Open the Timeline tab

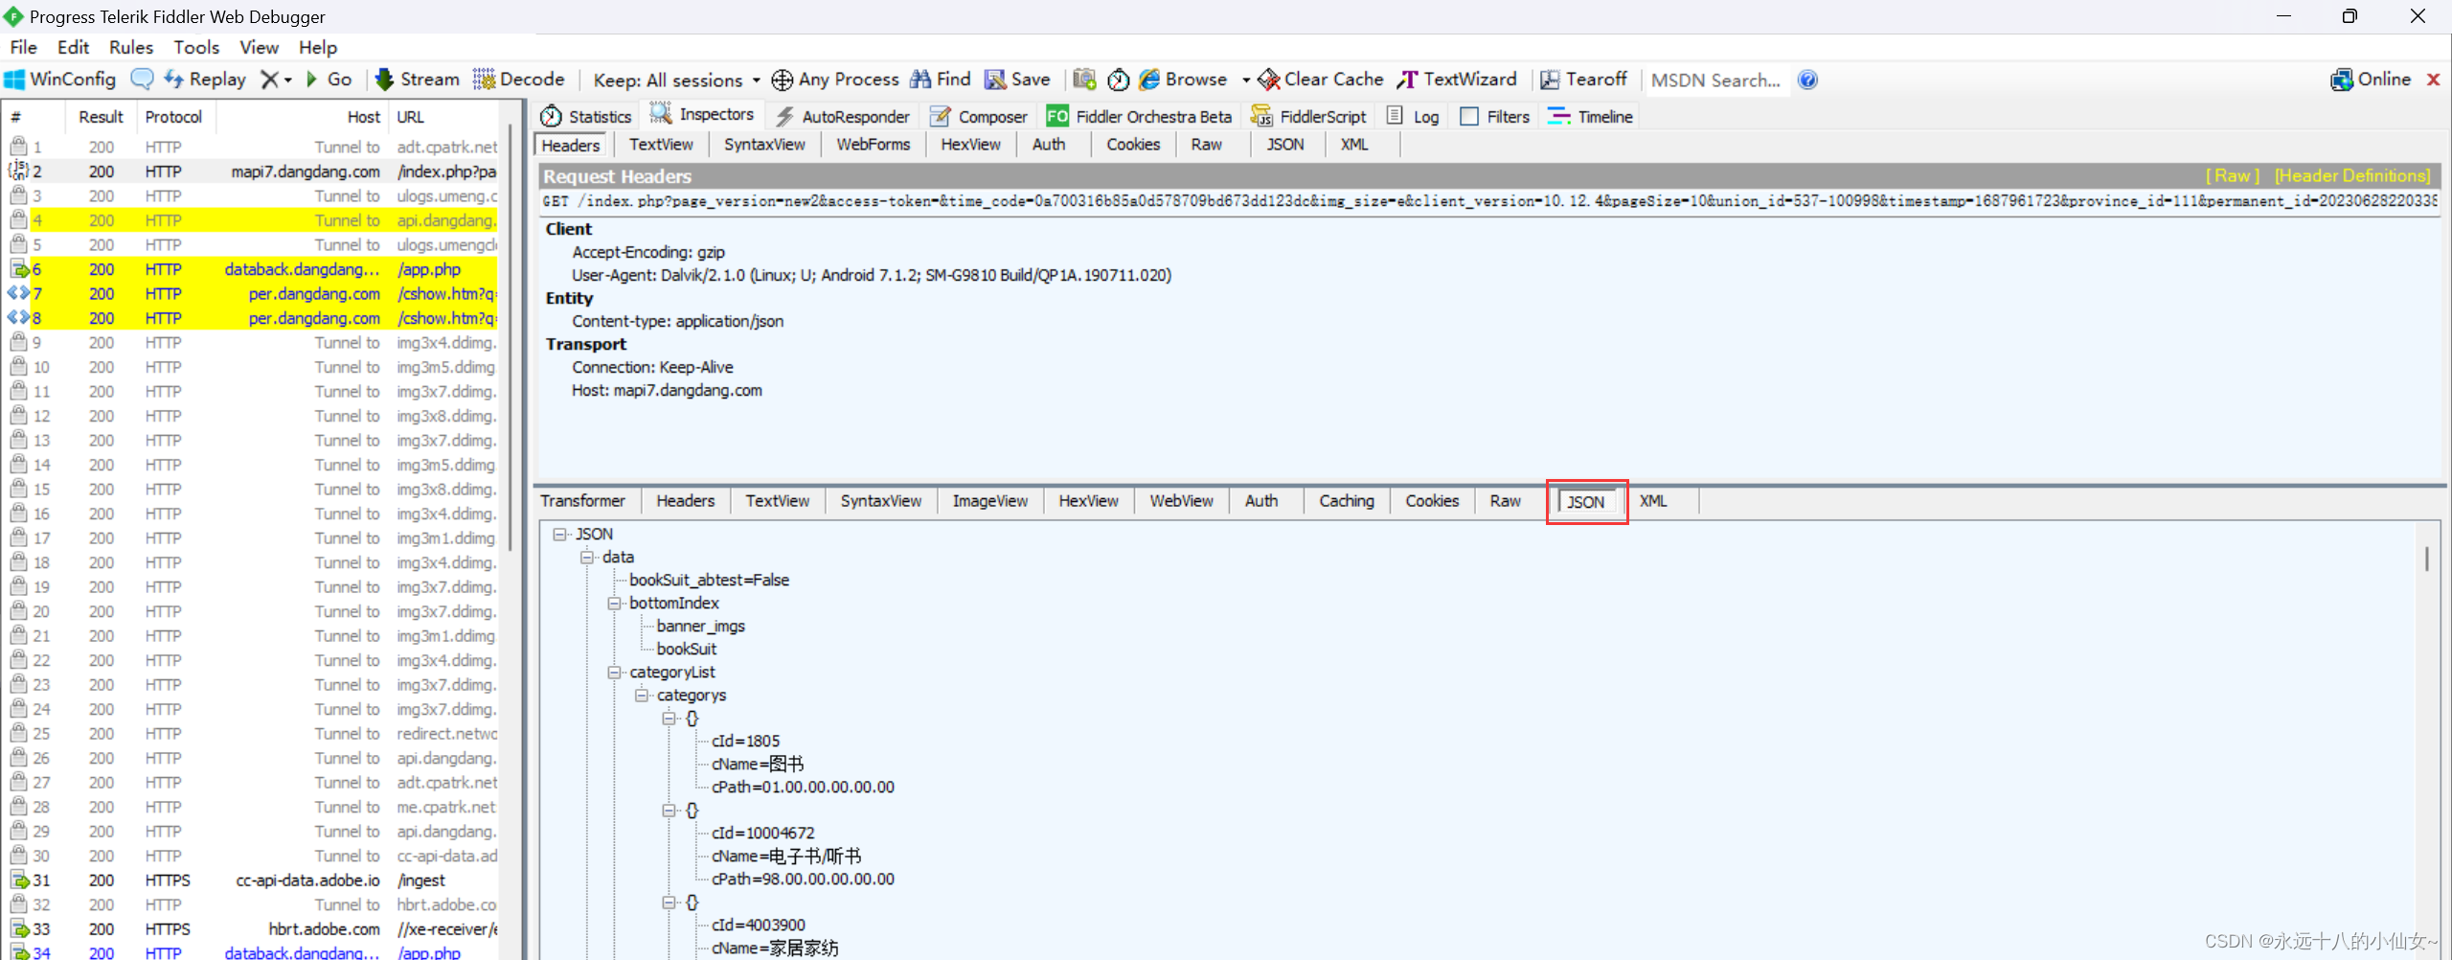(x=1590, y=116)
